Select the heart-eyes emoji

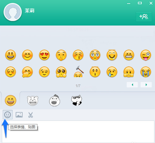44,55
